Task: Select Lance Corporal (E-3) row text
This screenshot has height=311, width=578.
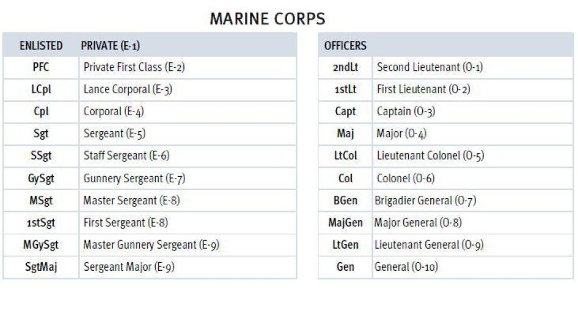Action: (128, 90)
